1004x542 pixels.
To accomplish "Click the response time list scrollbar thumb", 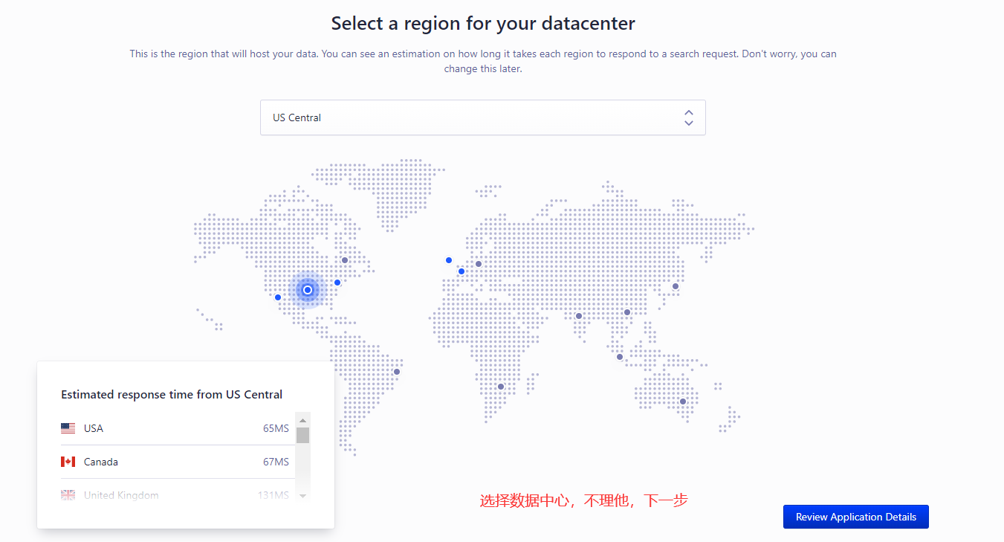I will tap(302, 435).
